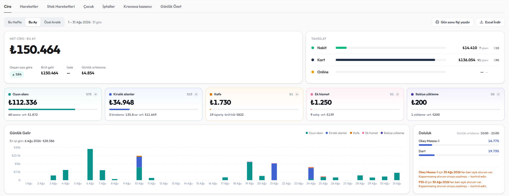Screen dimensions: 509x196
Task: Toggle Kafe series in chart legend
Action: point(355,133)
